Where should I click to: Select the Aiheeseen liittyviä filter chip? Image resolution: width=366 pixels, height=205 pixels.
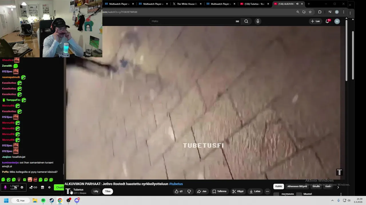(297, 186)
